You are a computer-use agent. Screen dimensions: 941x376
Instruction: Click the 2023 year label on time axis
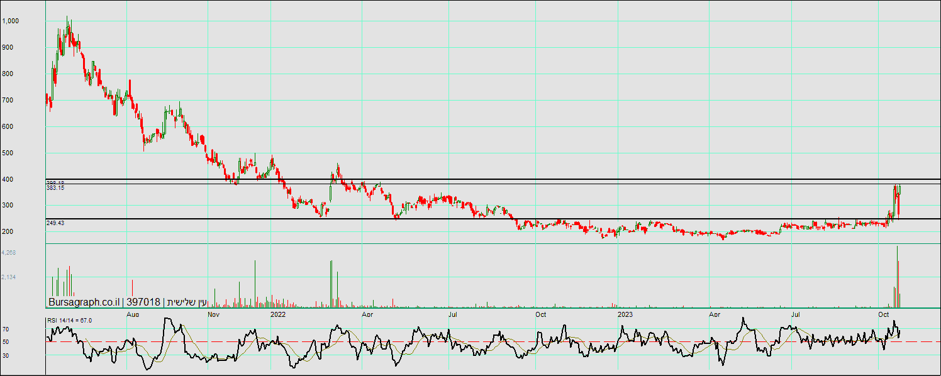click(x=625, y=313)
